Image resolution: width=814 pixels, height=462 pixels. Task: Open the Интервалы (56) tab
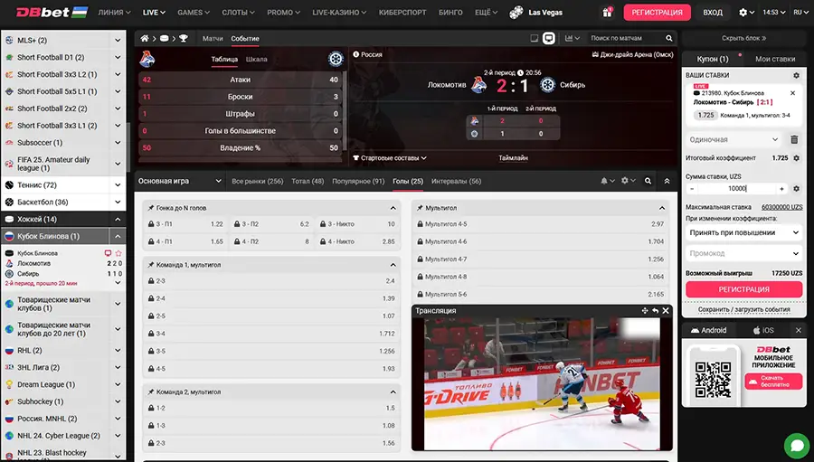[x=457, y=181]
